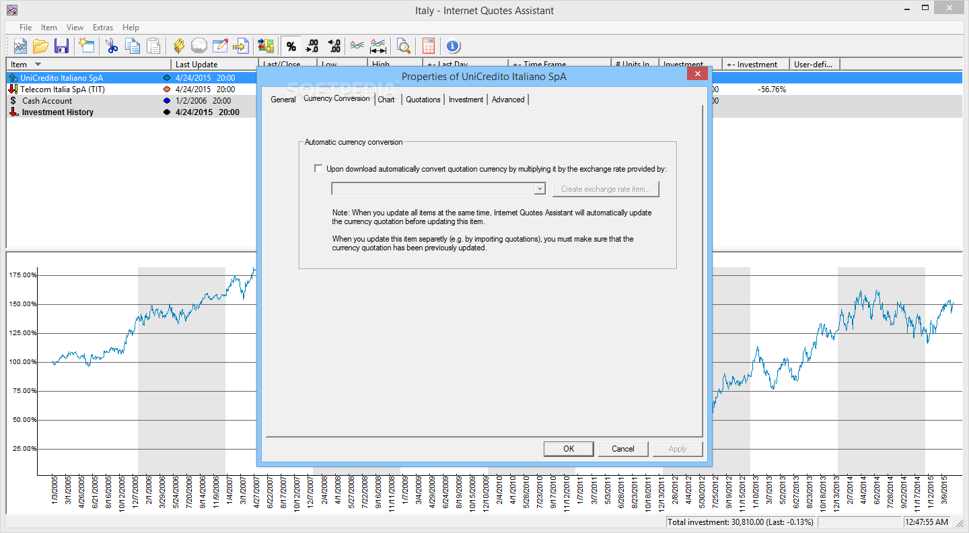This screenshot has width=969, height=533.
Task: Switch to the Advanced tab
Action: pyautogui.click(x=508, y=100)
